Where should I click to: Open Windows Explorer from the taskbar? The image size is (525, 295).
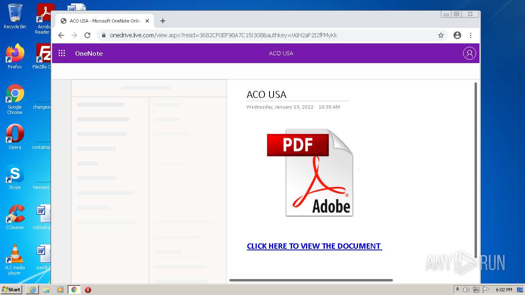(x=46, y=290)
